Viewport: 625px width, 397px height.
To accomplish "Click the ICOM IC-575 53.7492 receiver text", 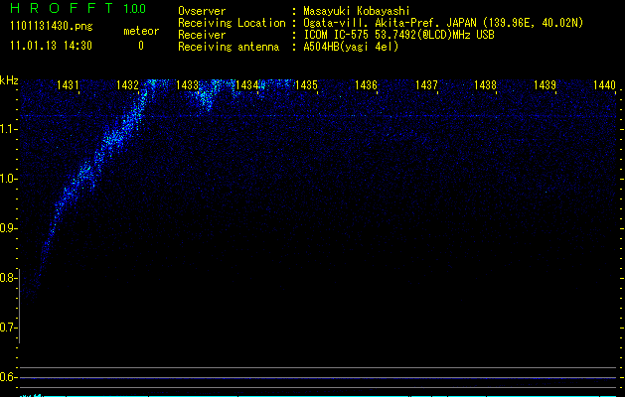I will [x=398, y=35].
